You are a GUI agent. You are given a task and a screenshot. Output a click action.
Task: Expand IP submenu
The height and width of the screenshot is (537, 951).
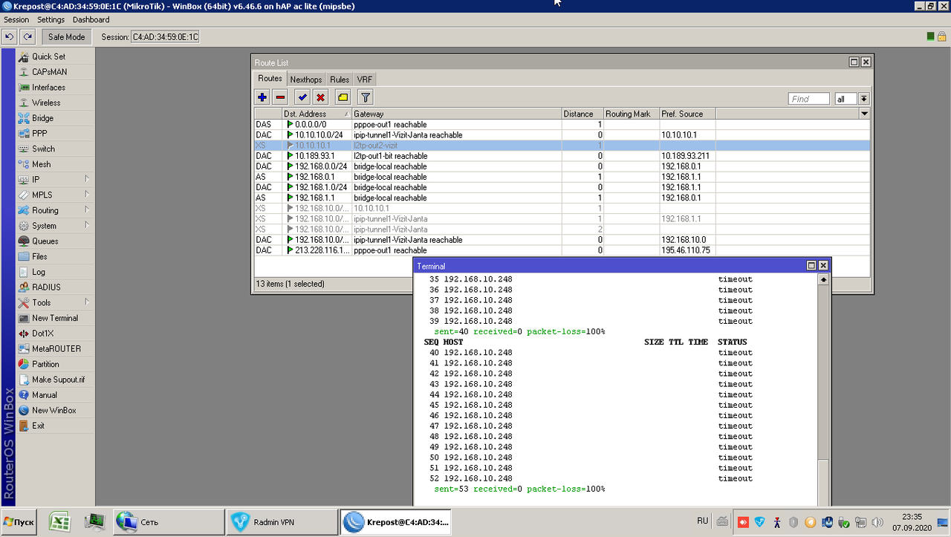tap(86, 180)
